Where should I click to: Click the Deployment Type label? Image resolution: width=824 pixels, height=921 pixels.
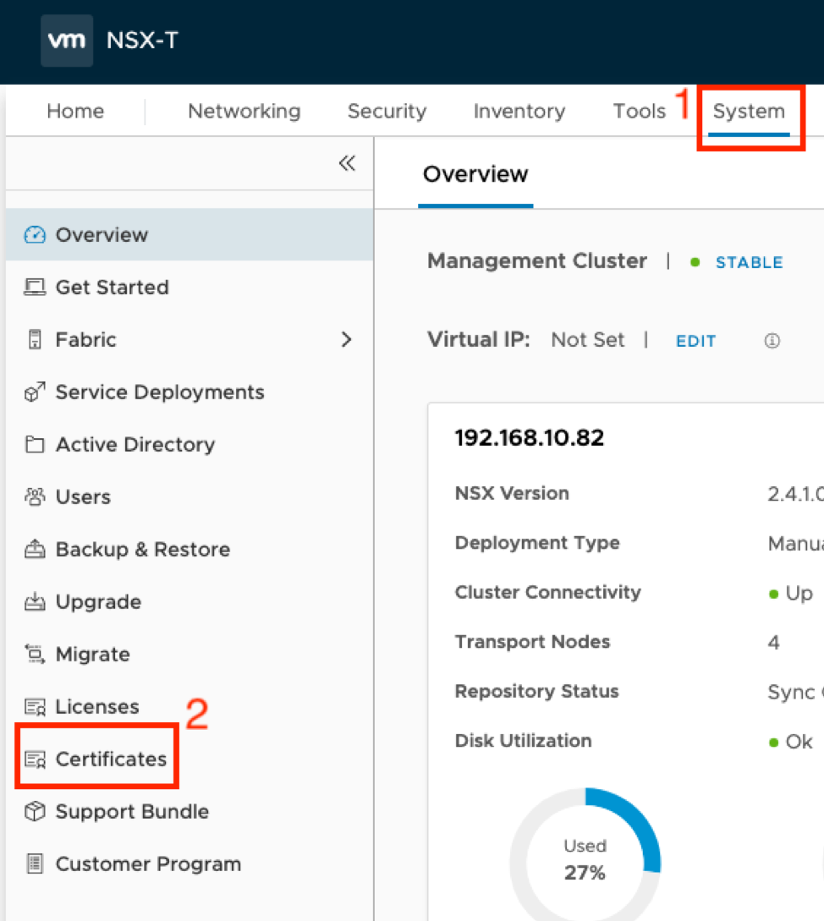click(x=537, y=543)
